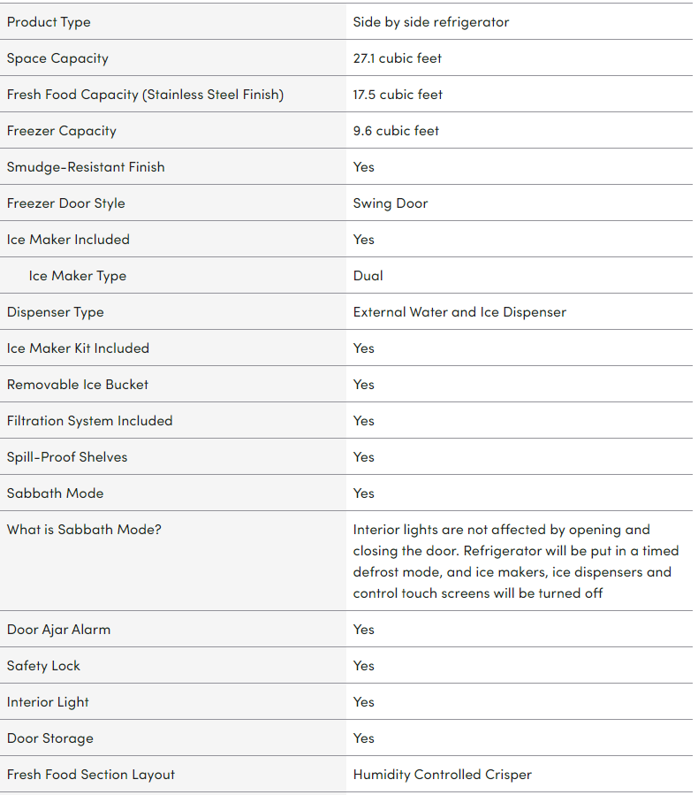698x795 pixels.
Task: Select the 9.6 cubic feet value
Action: tap(396, 131)
